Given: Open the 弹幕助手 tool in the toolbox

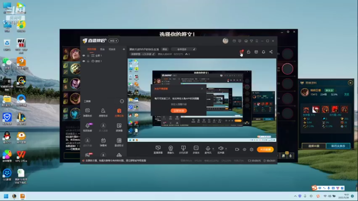Looking at the screenshot, I should 87,113.
